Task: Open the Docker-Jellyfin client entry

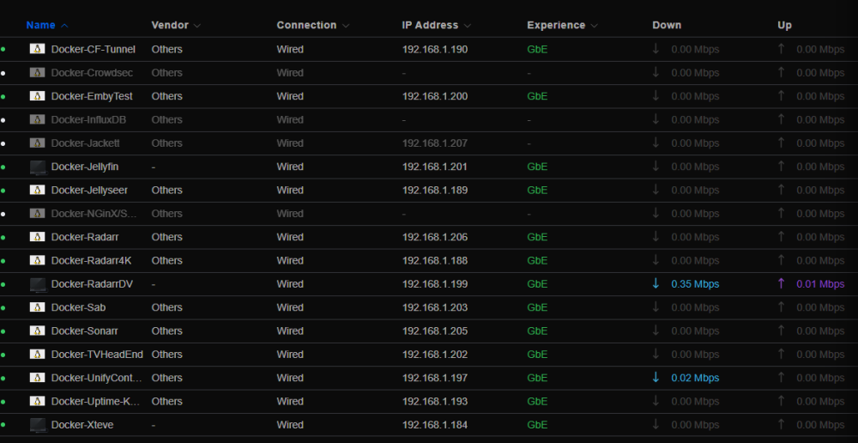Action: click(x=85, y=167)
